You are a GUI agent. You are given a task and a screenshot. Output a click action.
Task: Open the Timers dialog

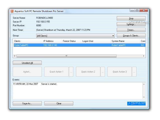click(131, 30)
